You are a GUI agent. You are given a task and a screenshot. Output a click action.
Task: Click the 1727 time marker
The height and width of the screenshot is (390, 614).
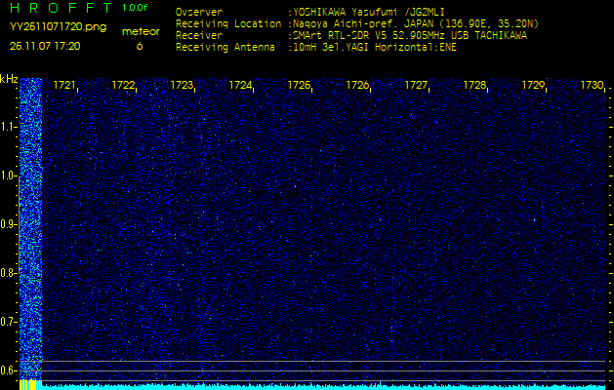click(416, 85)
